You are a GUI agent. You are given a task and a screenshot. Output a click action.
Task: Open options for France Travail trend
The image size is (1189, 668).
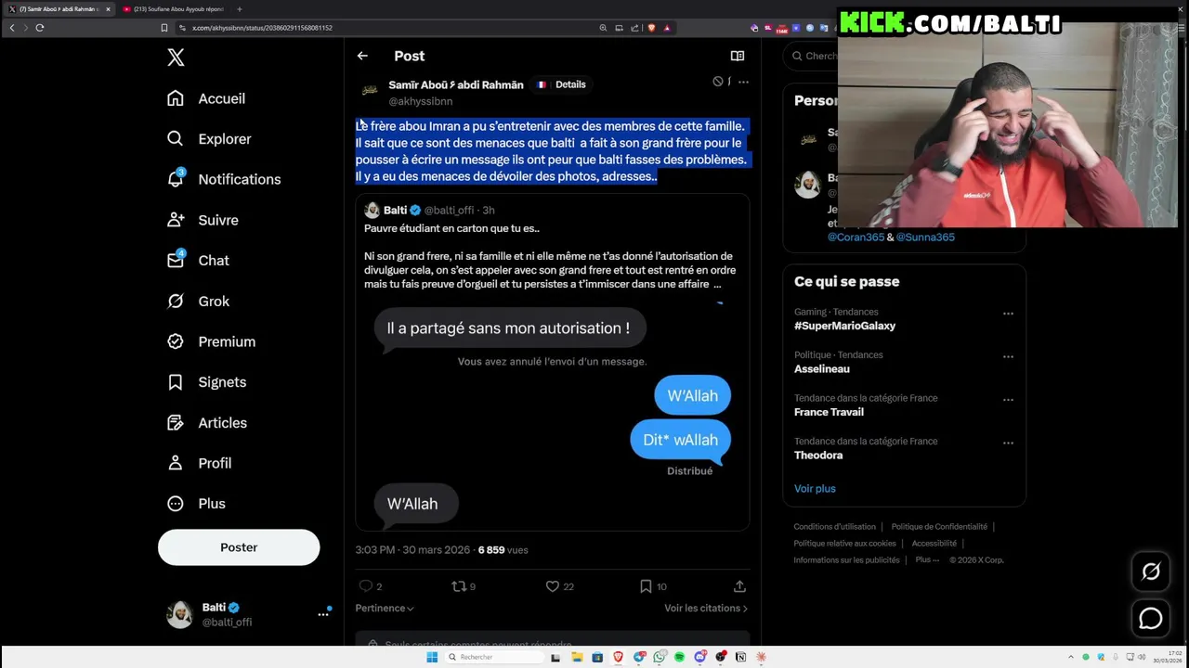click(x=1008, y=400)
